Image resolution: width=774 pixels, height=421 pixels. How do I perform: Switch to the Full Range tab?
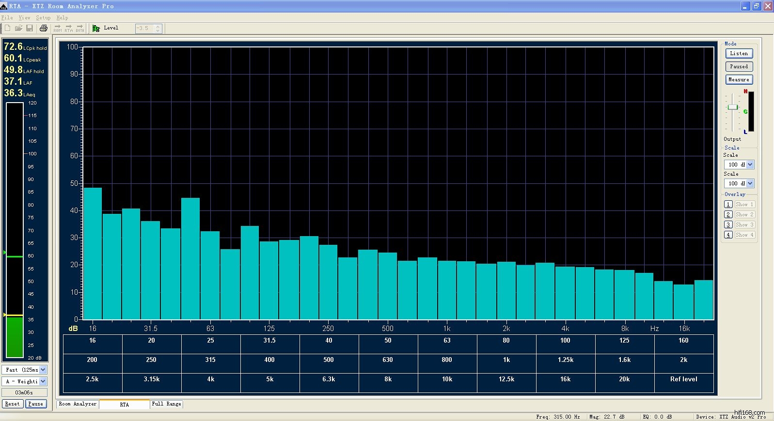pyautogui.click(x=166, y=404)
